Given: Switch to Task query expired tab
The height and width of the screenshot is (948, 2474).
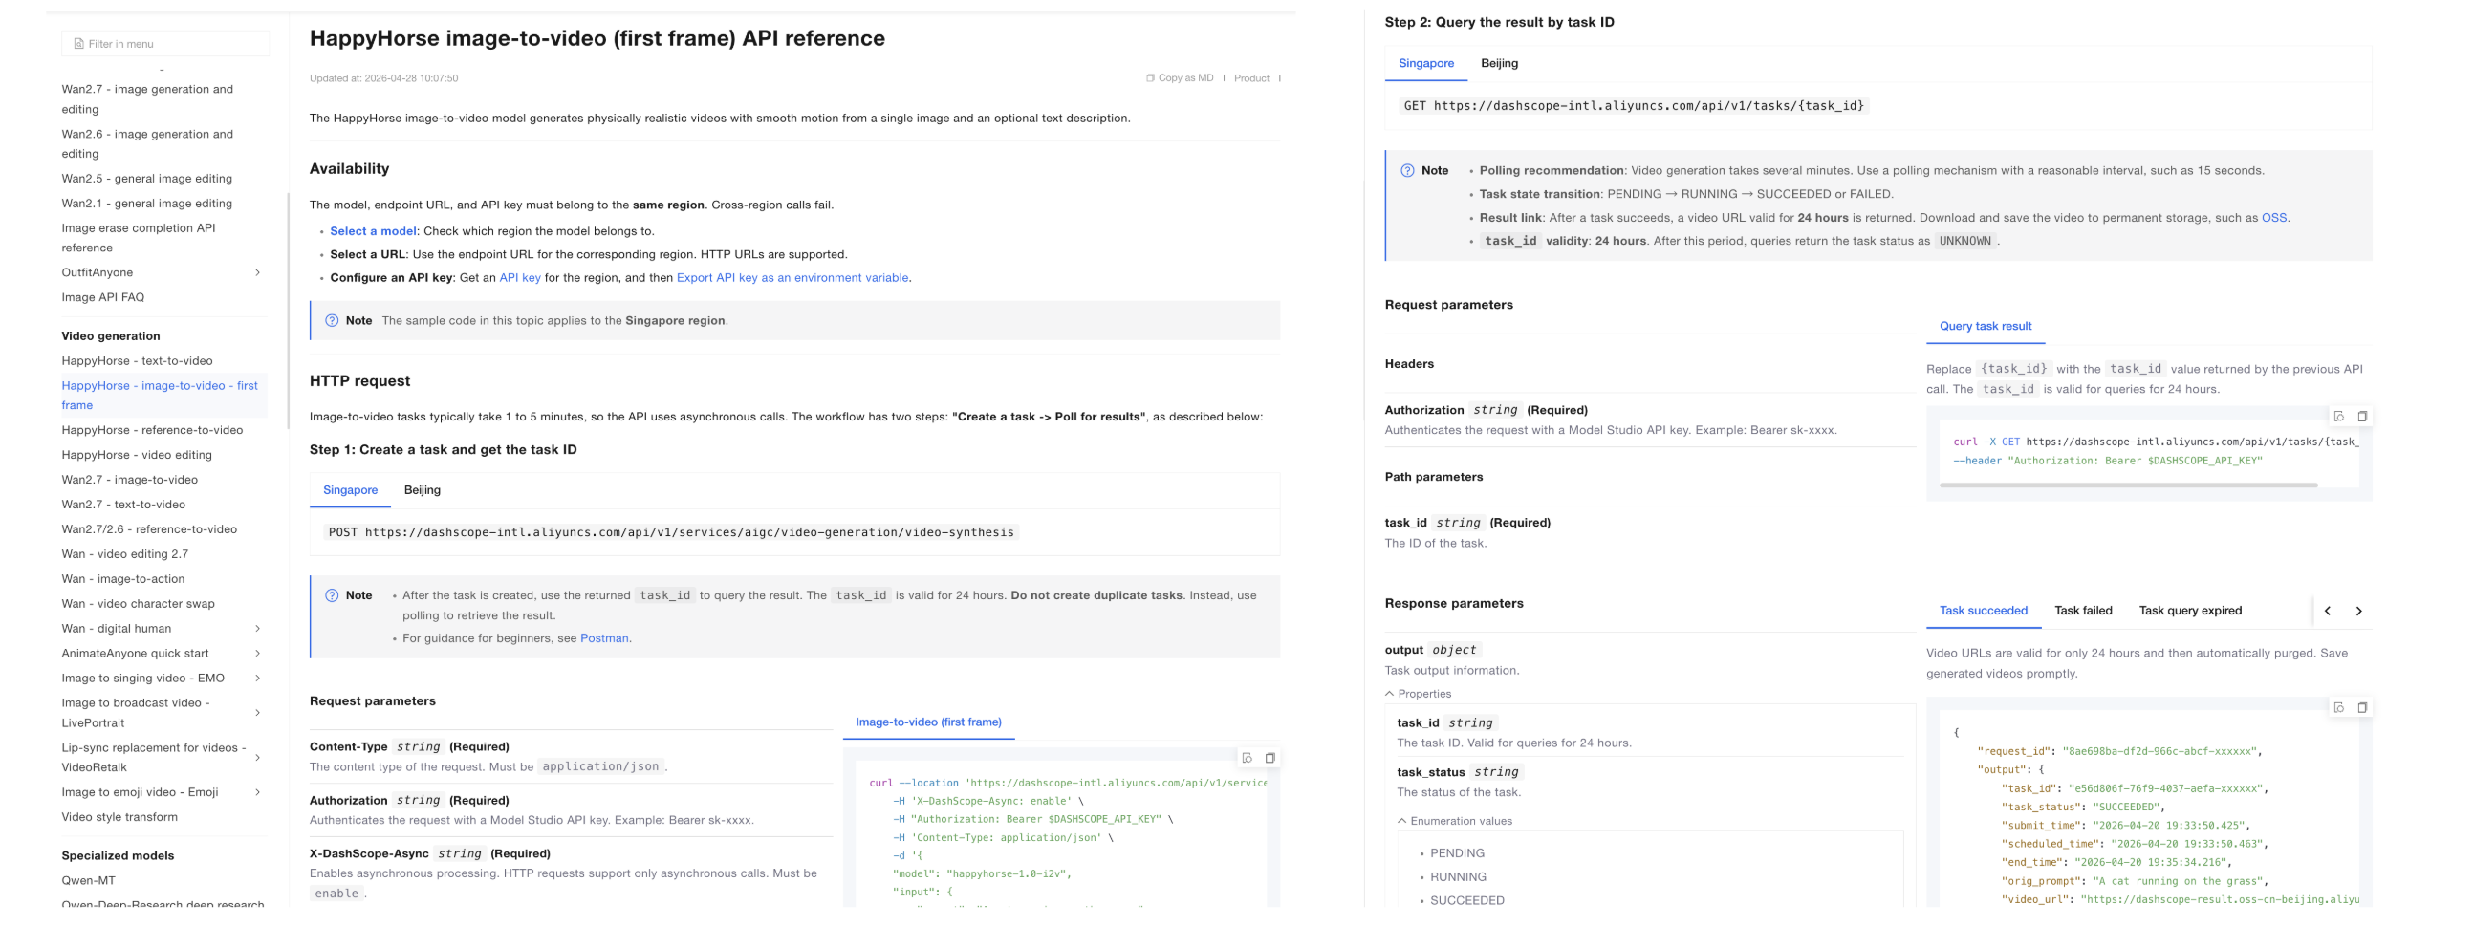Looking at the screenshot, I should 2191,611.
